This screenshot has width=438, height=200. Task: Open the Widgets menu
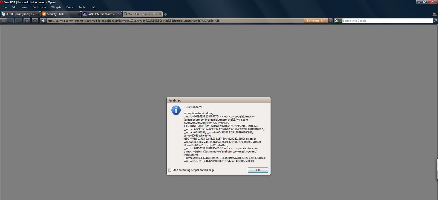click(x=56, y=7)
